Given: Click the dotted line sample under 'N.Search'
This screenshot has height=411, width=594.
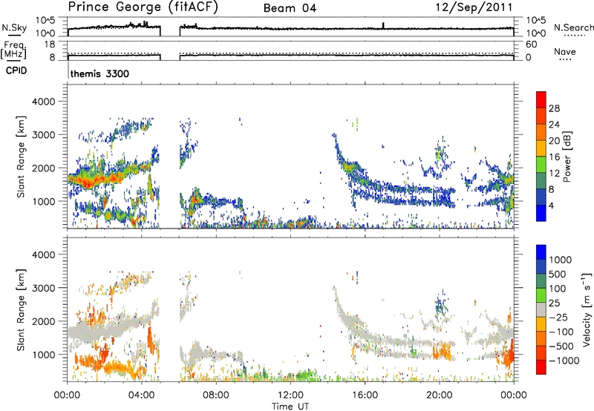Looking at the screenshot, I should [x=575, y=36].
